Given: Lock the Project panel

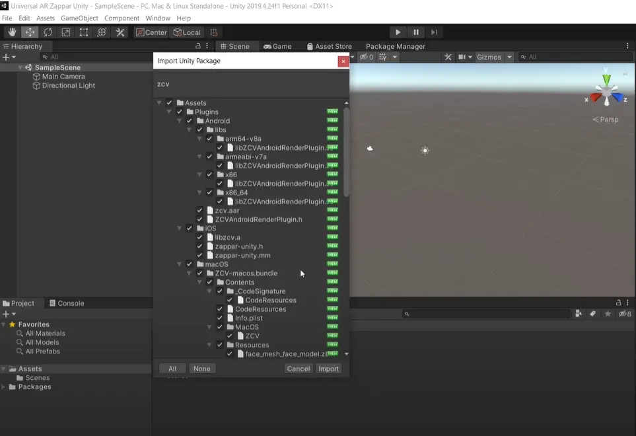Looking at the screenshot, I should tap(619, 303).
